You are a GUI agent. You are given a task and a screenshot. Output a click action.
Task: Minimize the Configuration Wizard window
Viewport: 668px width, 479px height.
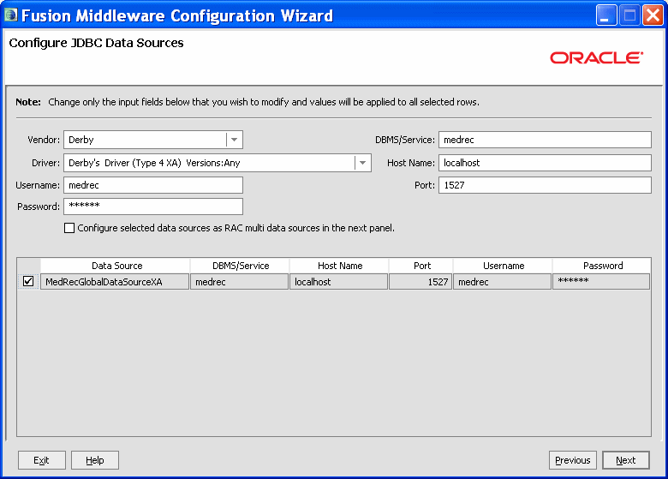coord(606,15)
